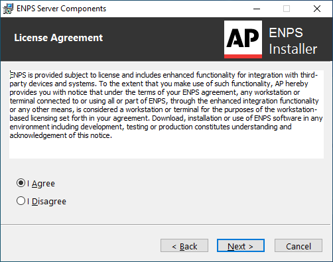Go back with the < Back button
333x262 pixels.
[x=184, y=245]
